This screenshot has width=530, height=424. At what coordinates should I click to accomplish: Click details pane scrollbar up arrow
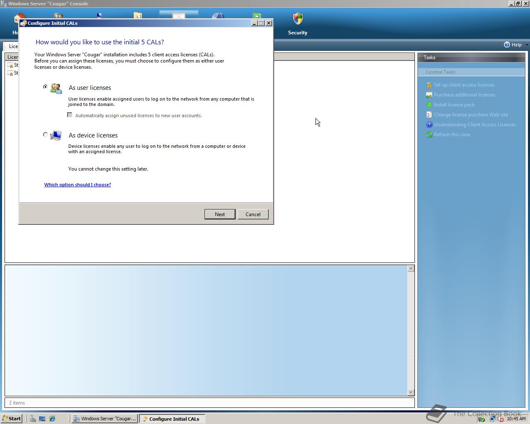pos(411,268)
